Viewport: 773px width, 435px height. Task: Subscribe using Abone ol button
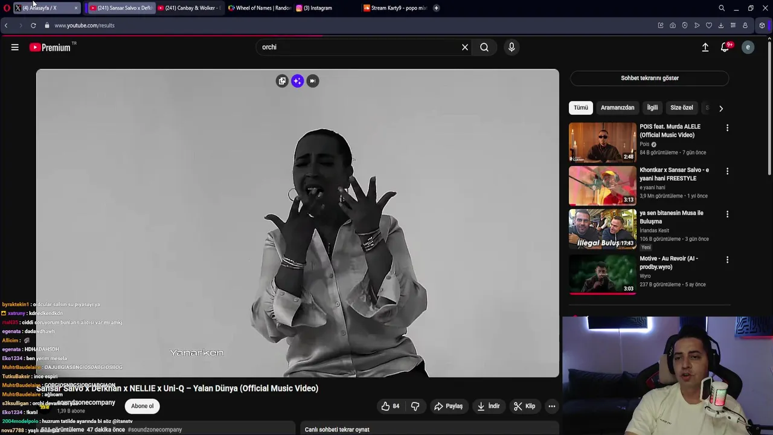[143, 406]
